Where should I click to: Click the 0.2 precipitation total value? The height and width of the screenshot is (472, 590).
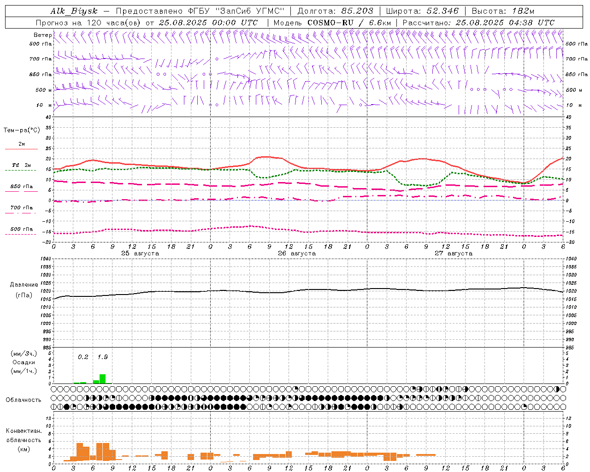coord(83,357)
